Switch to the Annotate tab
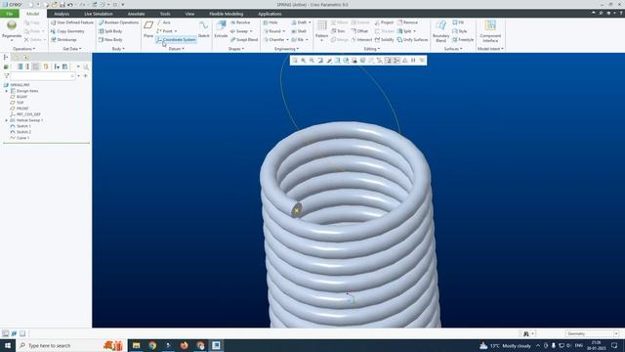 [136, 14]
